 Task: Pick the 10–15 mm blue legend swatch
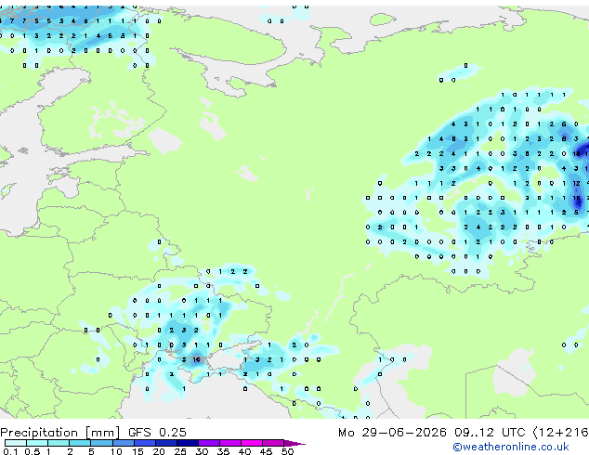(123, 443)
